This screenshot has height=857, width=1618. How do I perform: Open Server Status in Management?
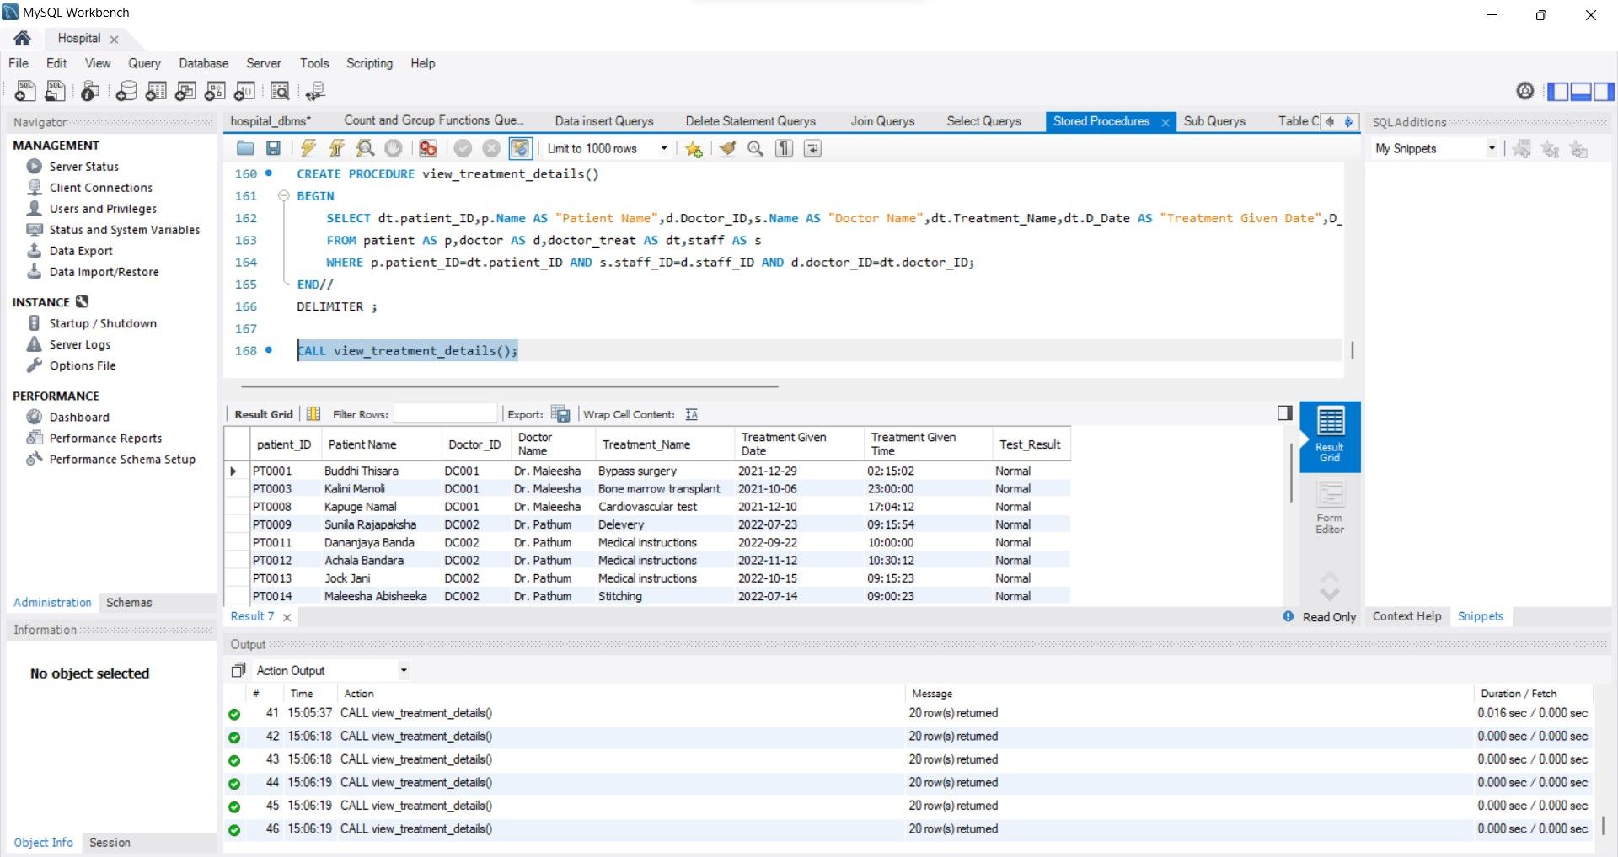[83, 167]
